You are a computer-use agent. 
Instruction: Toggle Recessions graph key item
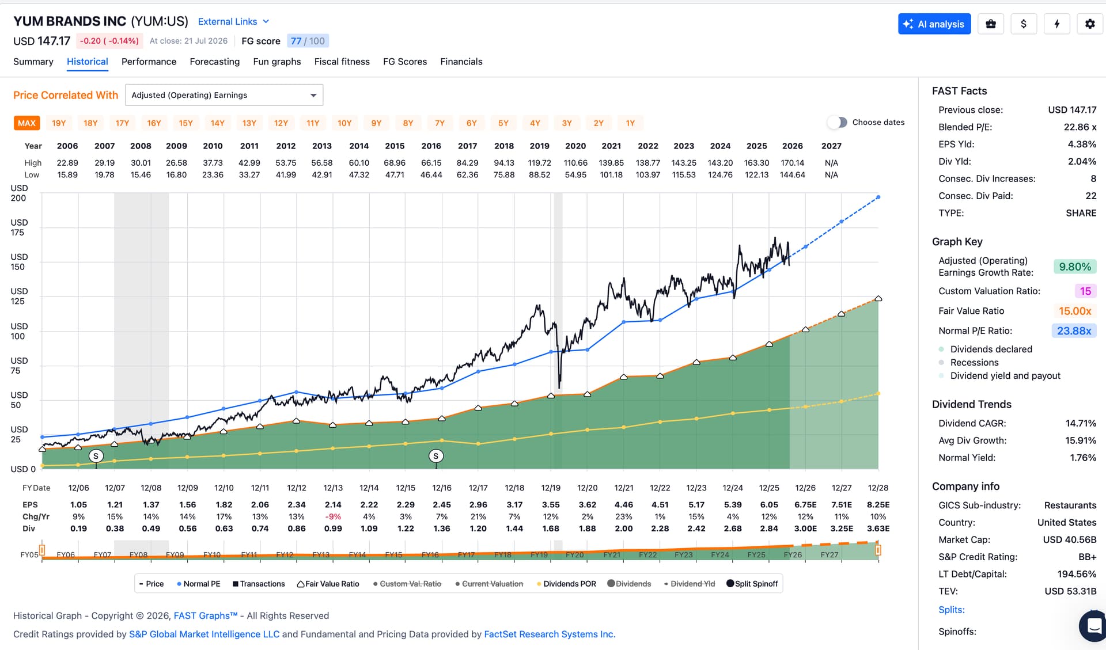[x=969, y=363]
